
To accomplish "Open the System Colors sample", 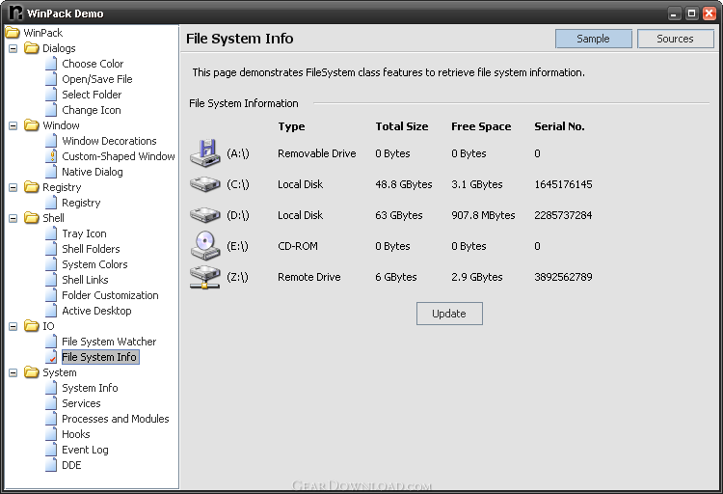I will pyautogui.click(x=94, y=264).
